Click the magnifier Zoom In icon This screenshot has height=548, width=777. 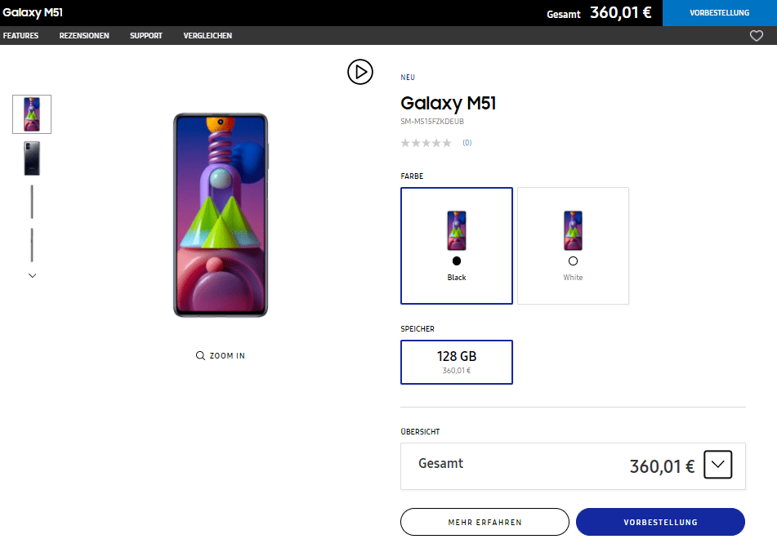tap(200, 356)
